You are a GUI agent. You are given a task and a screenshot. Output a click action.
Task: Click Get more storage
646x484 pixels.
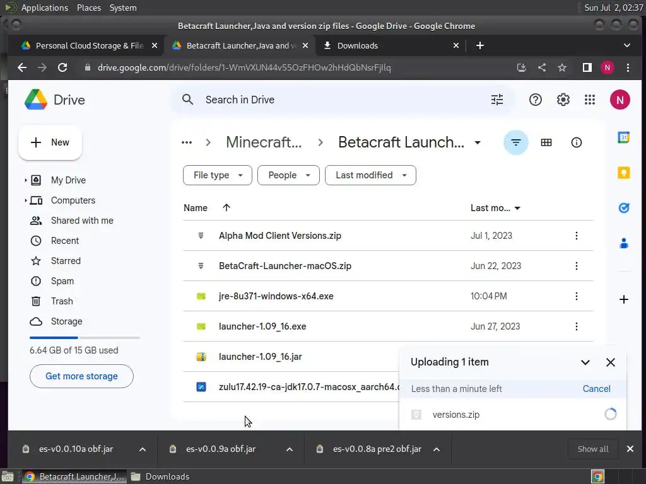[81, 376]
